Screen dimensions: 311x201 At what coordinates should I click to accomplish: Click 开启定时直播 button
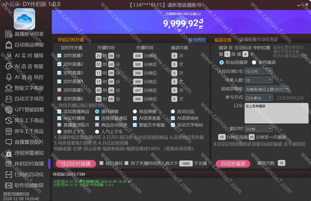coord(76,164)
